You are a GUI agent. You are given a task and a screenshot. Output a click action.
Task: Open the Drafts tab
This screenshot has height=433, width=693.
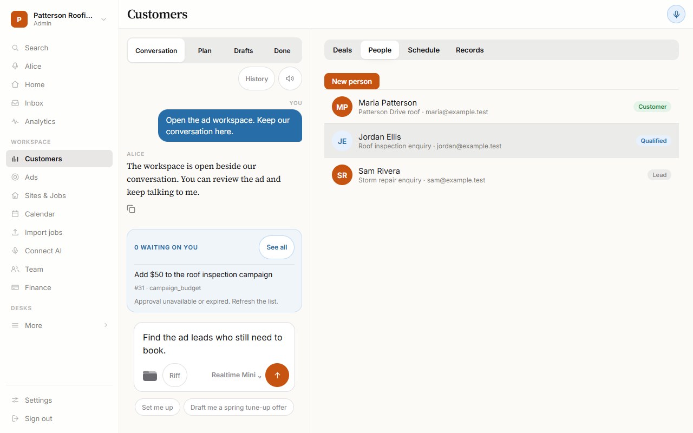[244, 50]
